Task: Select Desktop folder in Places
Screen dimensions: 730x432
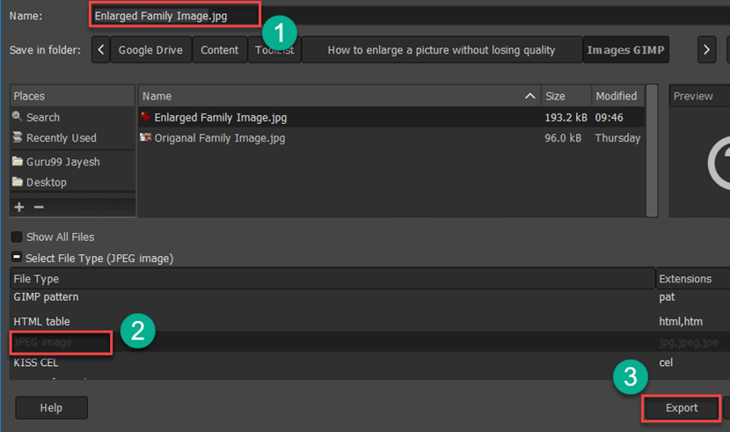Action: 46,182
